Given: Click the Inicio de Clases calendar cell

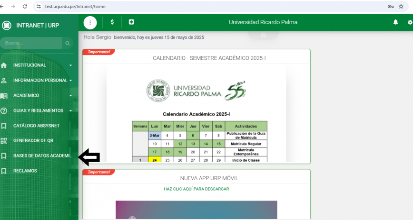Looking at the screenshot, I should tap(246, 160).
